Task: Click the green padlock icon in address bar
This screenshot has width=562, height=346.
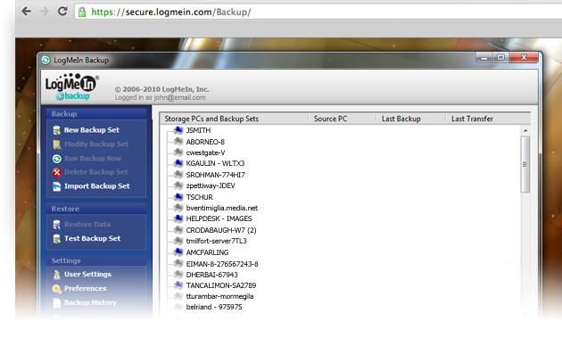Action: coord(82,12)
